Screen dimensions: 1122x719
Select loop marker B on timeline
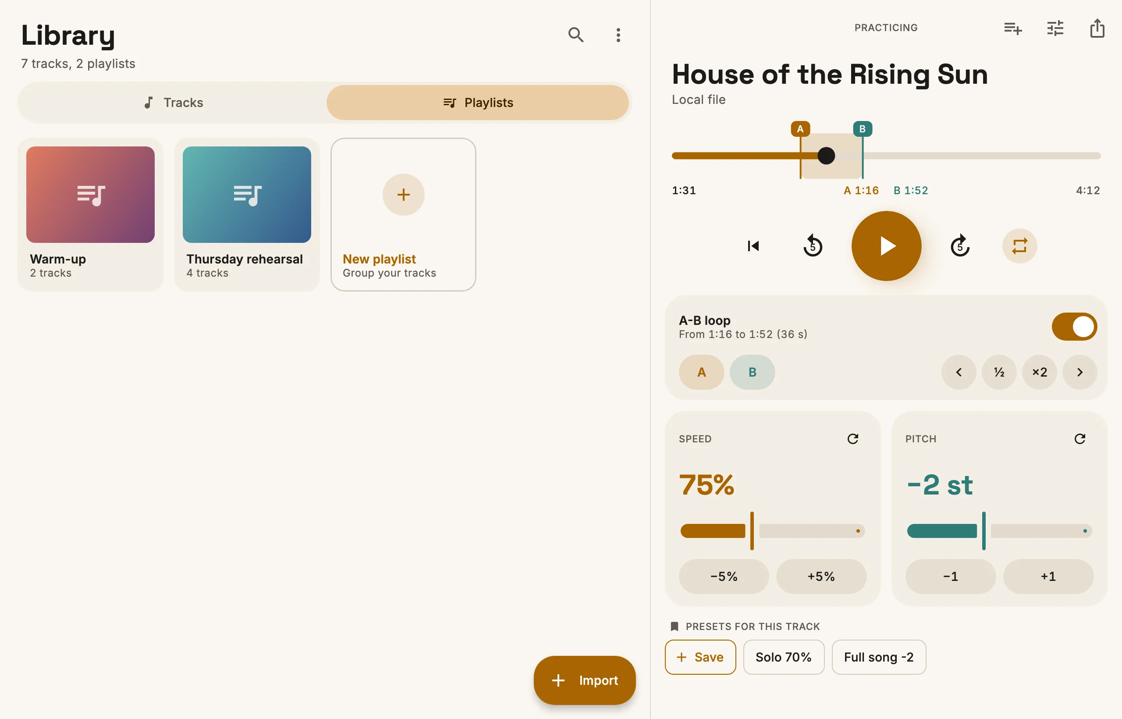[862, 129]
